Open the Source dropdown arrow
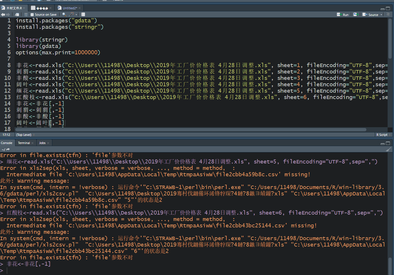 [x=381, y=15]
